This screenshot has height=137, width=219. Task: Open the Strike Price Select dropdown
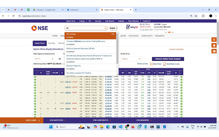(131, 59)
